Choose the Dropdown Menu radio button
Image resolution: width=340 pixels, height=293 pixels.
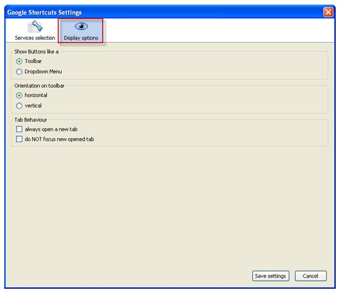(x=19, y=71)
